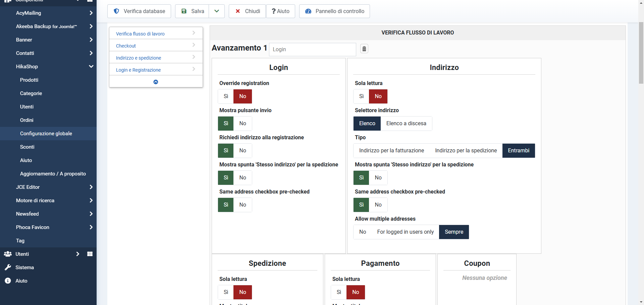The height and width of the screenshot is (305, 644).
Task: Click the page vertical scrollbar thumb
Action: (x=641, y=53)
